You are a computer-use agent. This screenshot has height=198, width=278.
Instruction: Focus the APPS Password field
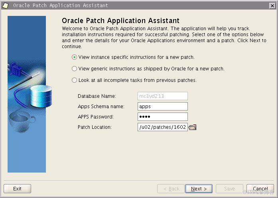click(x=163, y=116)
